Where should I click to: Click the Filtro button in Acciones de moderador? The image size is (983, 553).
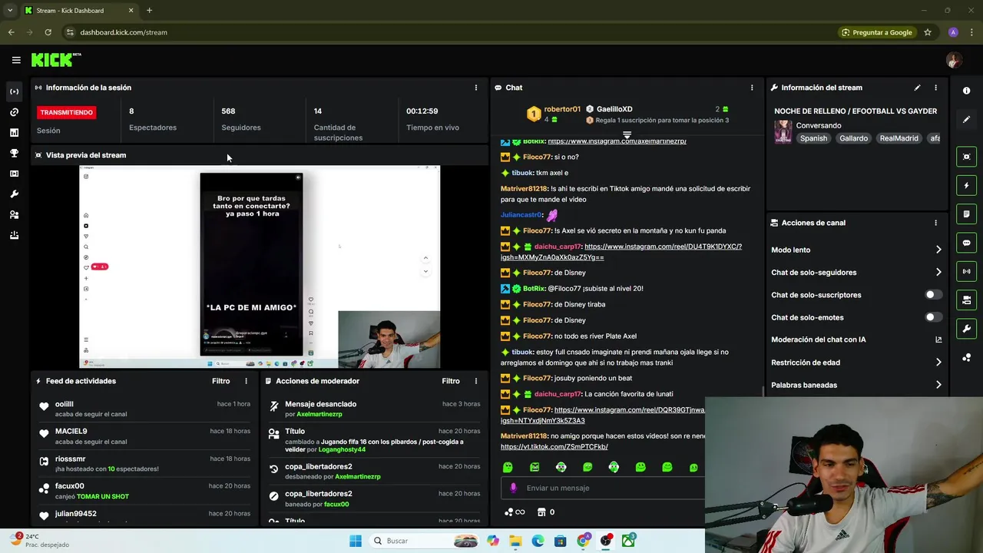(x=451, y=381)
